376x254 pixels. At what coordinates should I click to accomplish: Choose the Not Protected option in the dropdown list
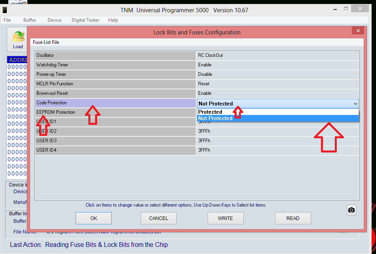(x=278, y=118)
